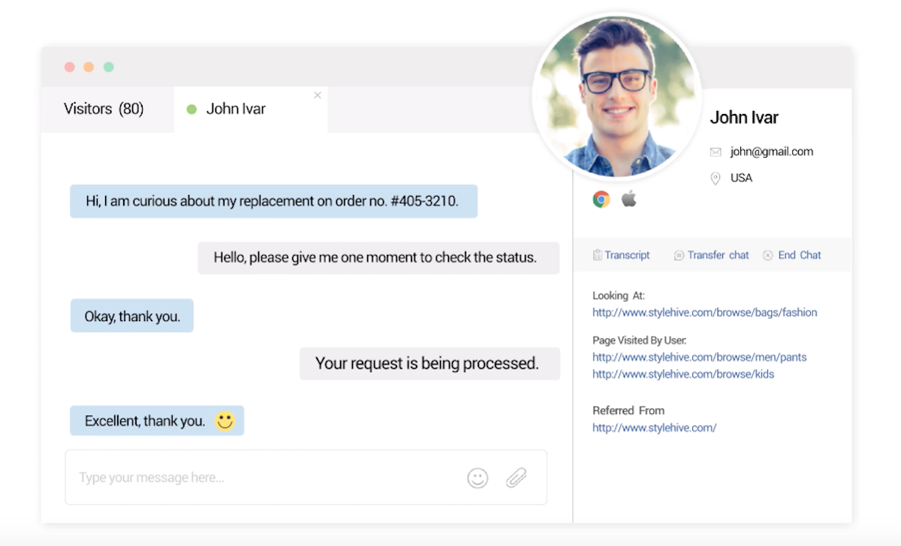Image resolution: width=901 pixels, height=546 pixels.
Task: Click the 'Okay, thank you.' message
Action: pos(132,316)
